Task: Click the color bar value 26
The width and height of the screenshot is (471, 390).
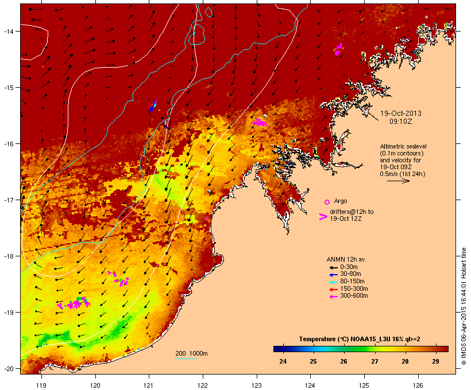Action: click(x=344, y=361)
